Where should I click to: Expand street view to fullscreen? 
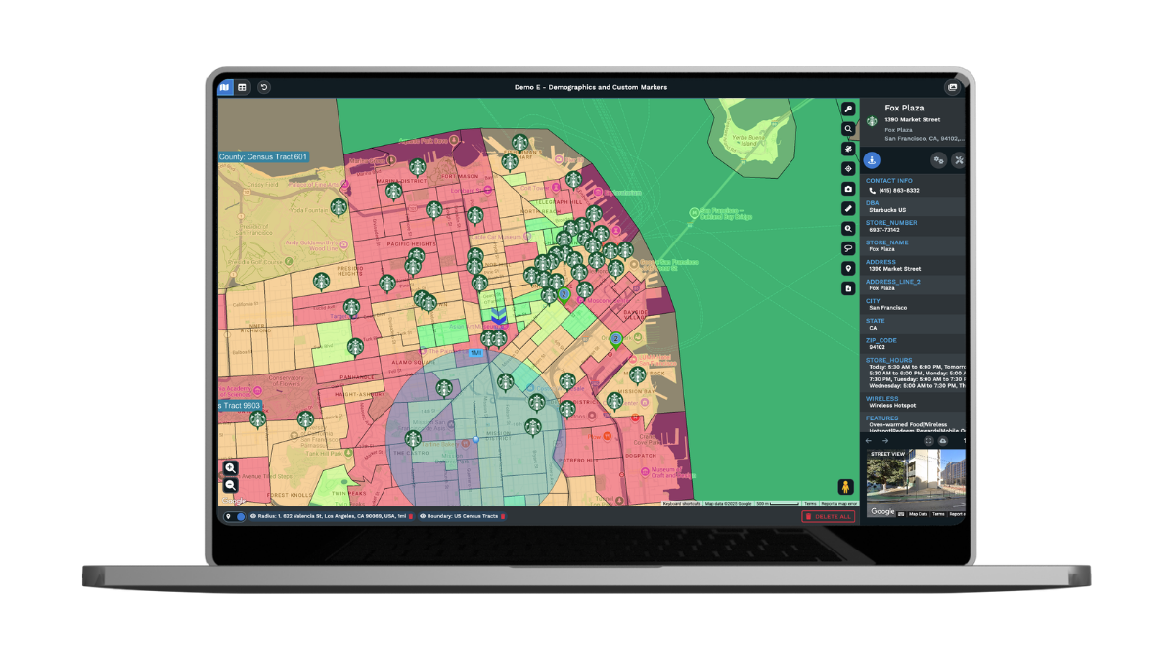(x=928, y=441)
